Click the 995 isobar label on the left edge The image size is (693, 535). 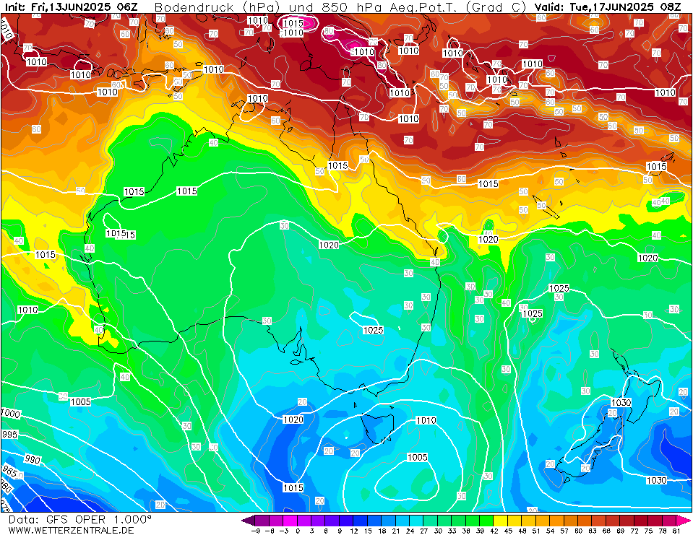pyautogui.click(x=9, y=435)
